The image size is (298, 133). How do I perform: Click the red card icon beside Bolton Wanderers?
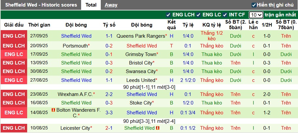tap(53, 110)
